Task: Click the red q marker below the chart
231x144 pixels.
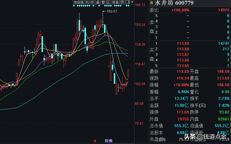Action: tap(95, 141)
